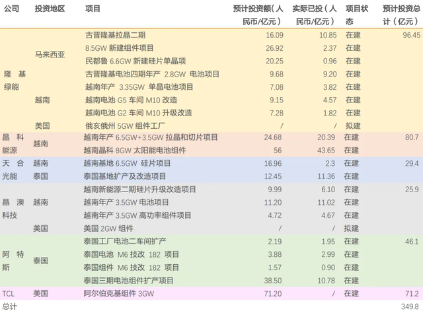
Task: Click 越南电池 G5 车间 M10 改造
Action: coord(132,100)
